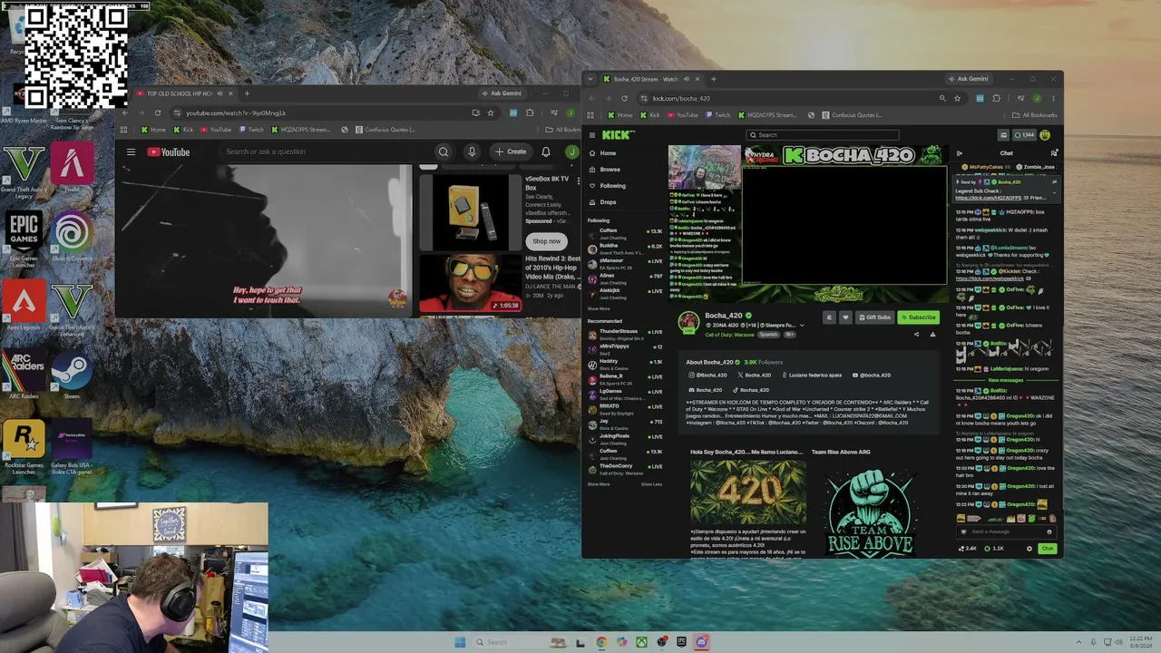1161x653 pixels.
Task: Open the YouTube account avatar
Action: [x=571, y=152]
